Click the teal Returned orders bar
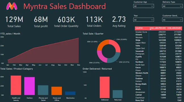The height and width of the screenshot is (102, 184). (117, 94)
